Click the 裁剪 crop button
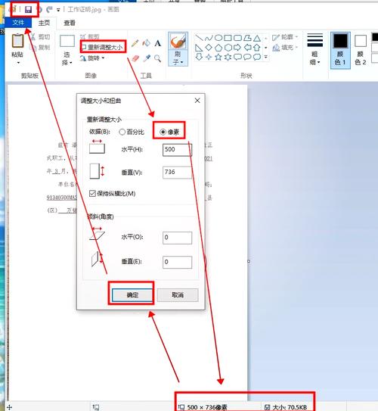 [90, 36]
